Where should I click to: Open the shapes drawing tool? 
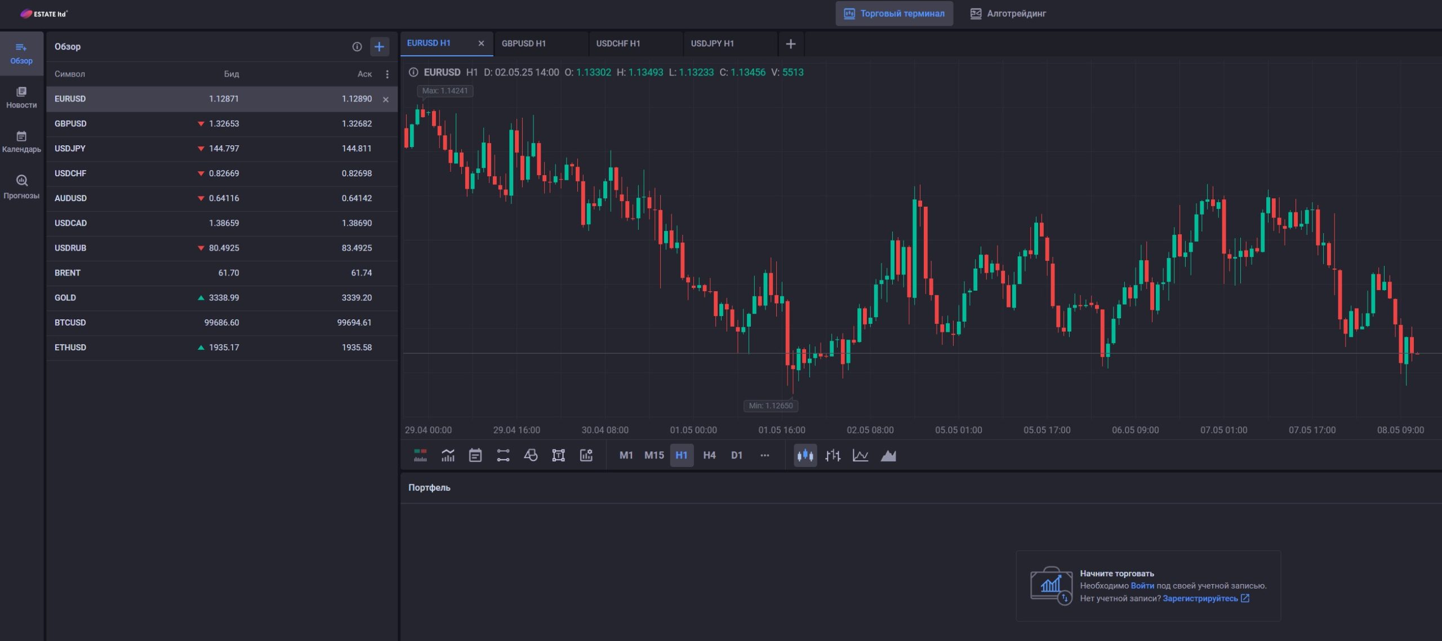coord(531,455)
